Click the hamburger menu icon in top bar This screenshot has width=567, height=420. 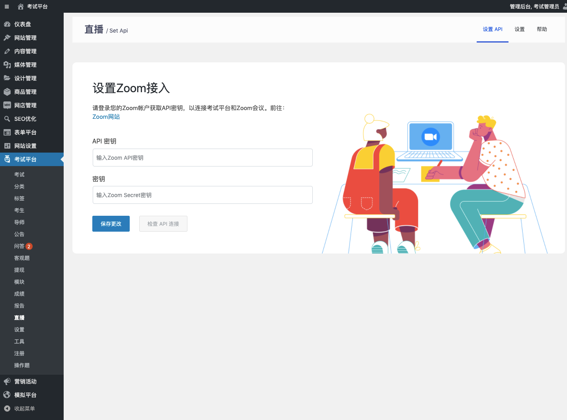7,6
